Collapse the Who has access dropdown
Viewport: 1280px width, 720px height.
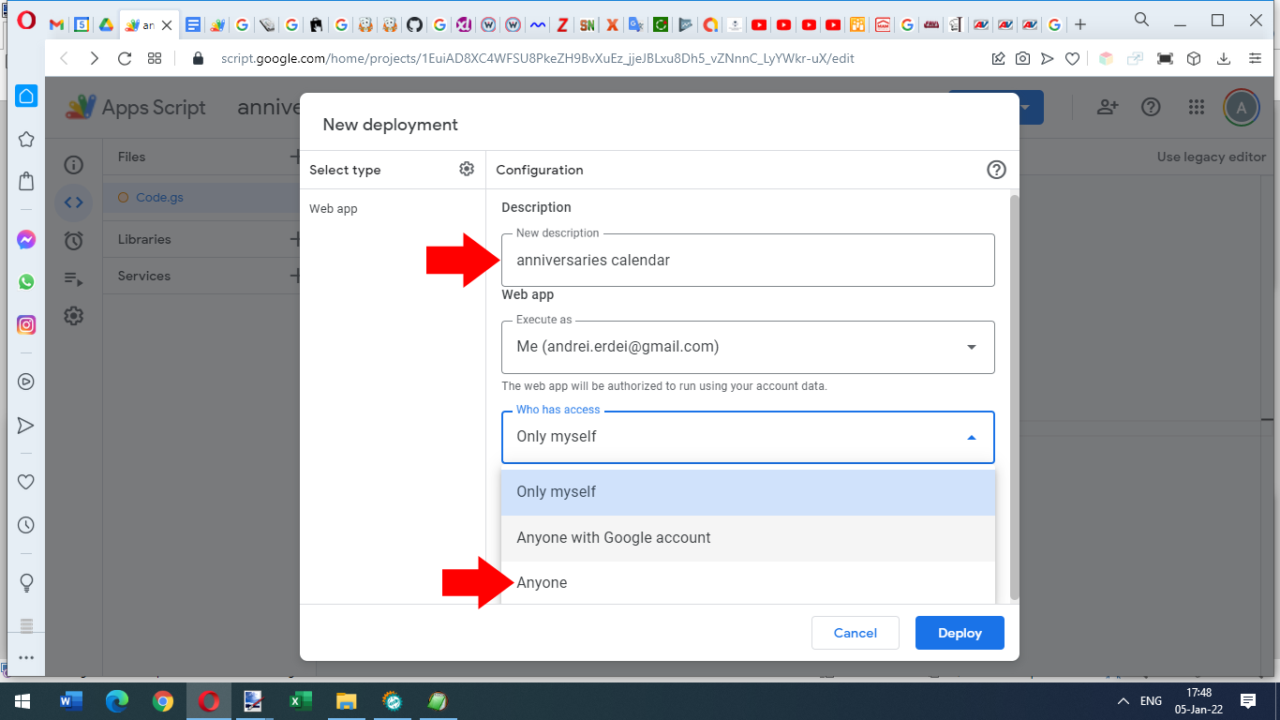click(x=971, y=437)
